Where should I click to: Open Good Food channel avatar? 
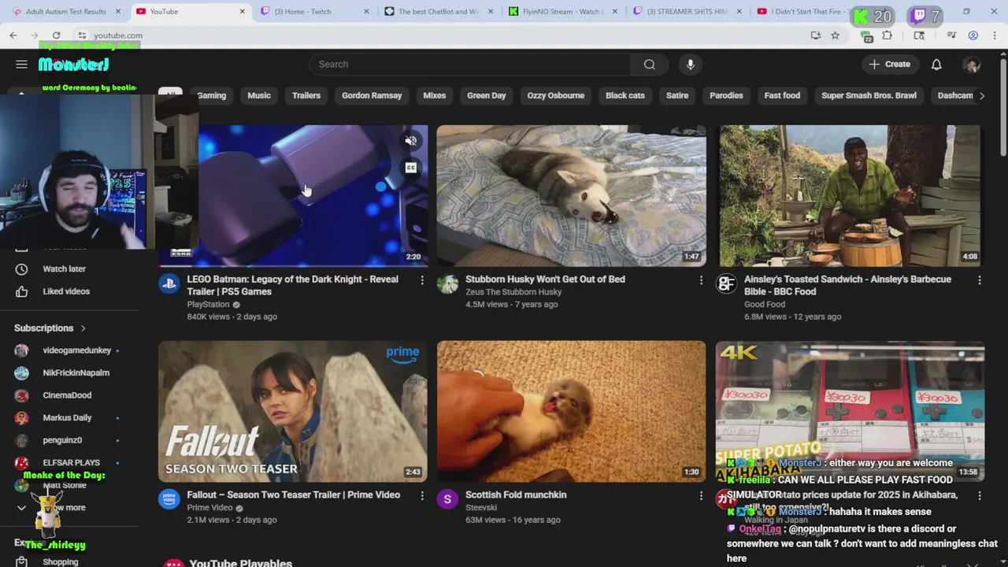pos(726,284)
